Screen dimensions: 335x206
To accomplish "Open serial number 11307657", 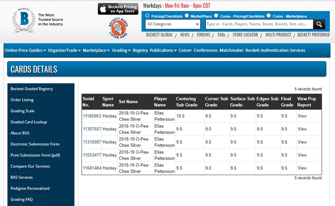I will click(92, 129).
